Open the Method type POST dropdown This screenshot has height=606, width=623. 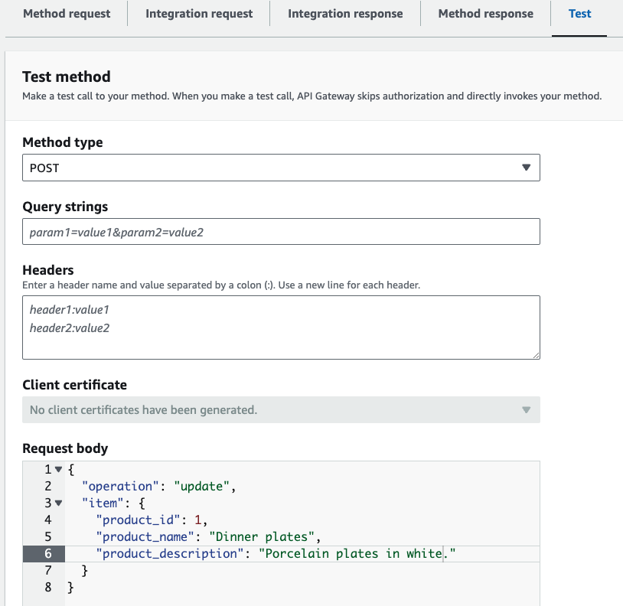[x=281, y=168]
